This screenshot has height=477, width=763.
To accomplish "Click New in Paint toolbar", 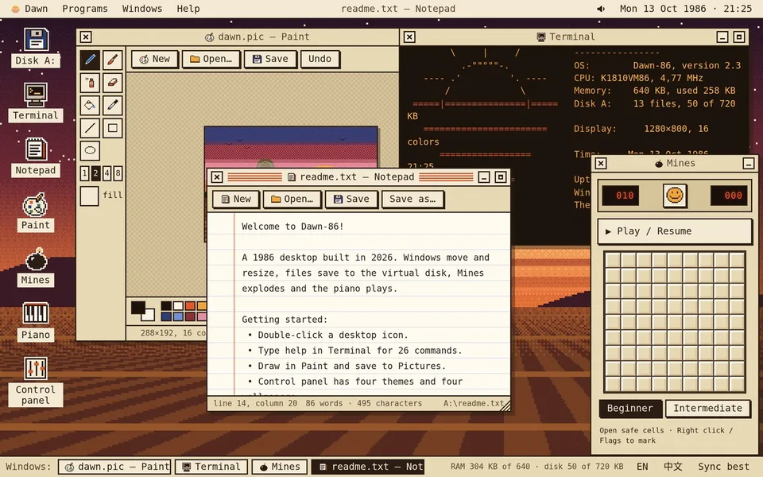I will pos(155,59).
